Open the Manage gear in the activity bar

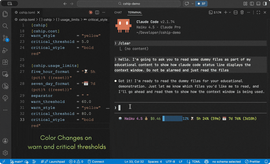tap(5, 153)
